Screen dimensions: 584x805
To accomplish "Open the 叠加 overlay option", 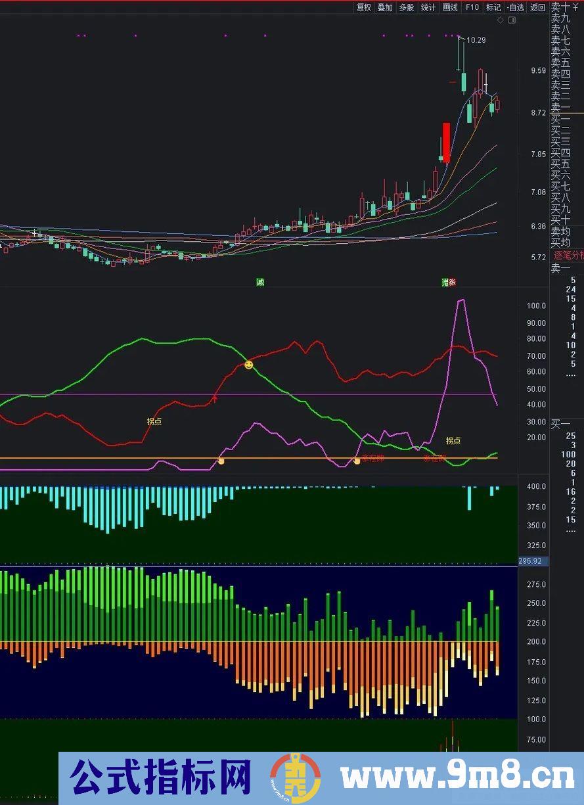I will coord(385,7).
